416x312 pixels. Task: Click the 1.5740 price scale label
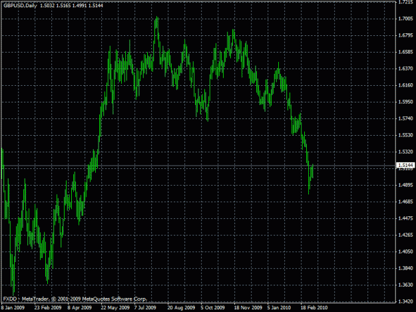[x=406, y=118]
